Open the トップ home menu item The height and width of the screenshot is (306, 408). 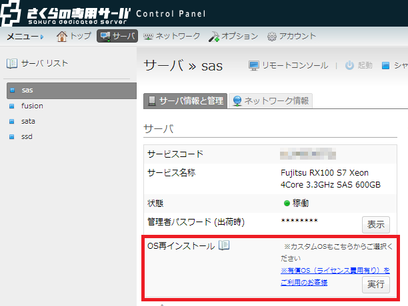73,36
